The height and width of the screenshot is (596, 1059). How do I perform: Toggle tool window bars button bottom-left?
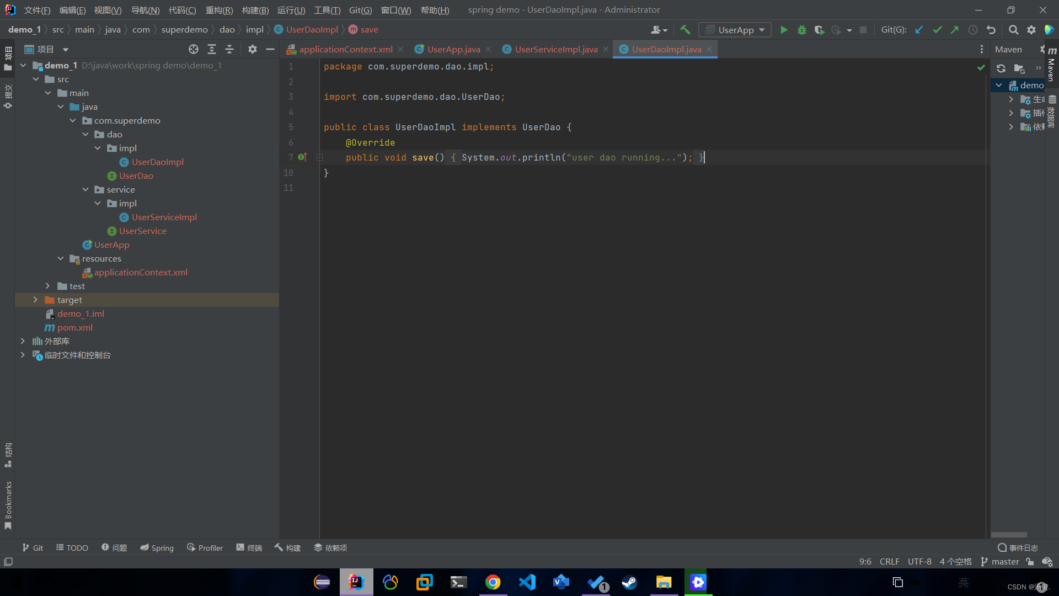tap(8, 562)
